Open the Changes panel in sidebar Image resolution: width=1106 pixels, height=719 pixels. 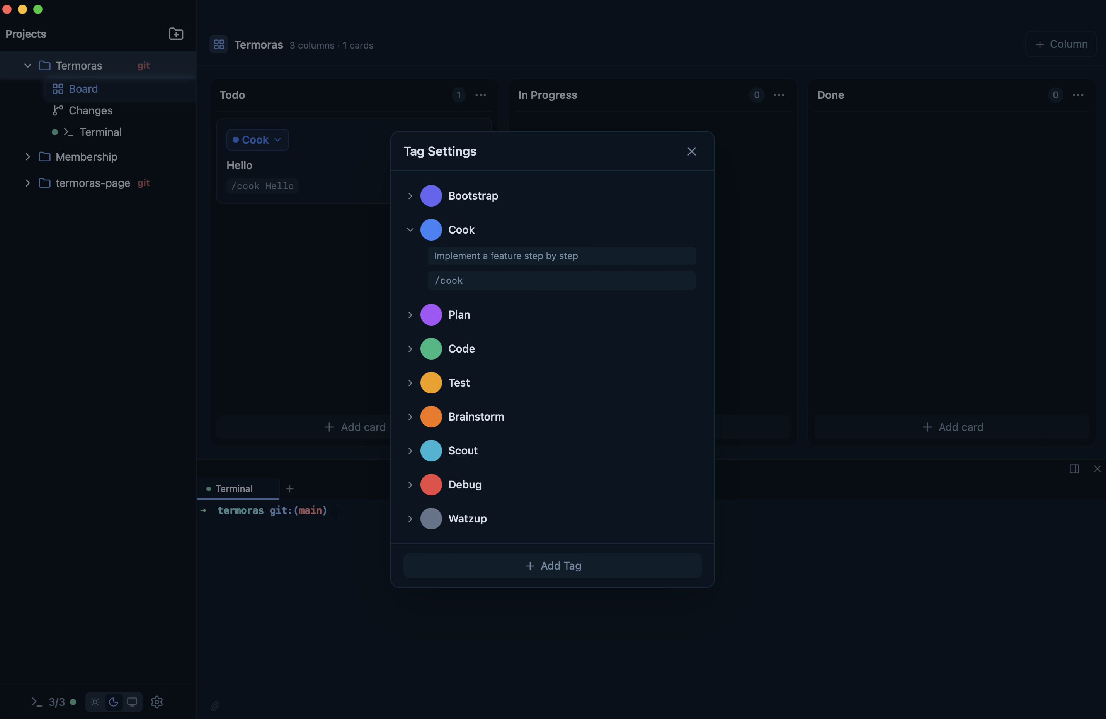coord(90,110)
